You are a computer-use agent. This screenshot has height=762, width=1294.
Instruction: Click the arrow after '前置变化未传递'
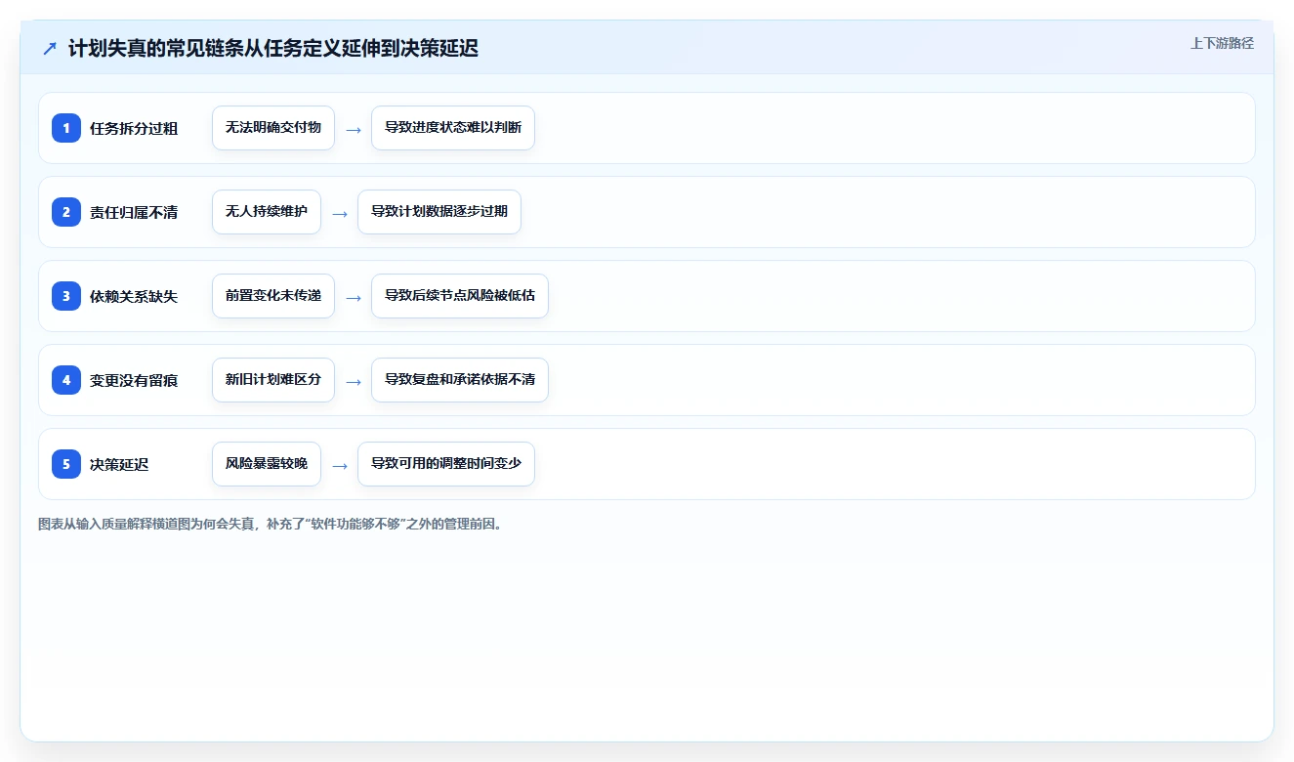tap(354, 297)
